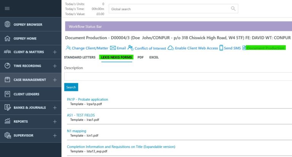292x157 pixels.
Task: Select the PDF tab
Action: (x=140, y=57)
